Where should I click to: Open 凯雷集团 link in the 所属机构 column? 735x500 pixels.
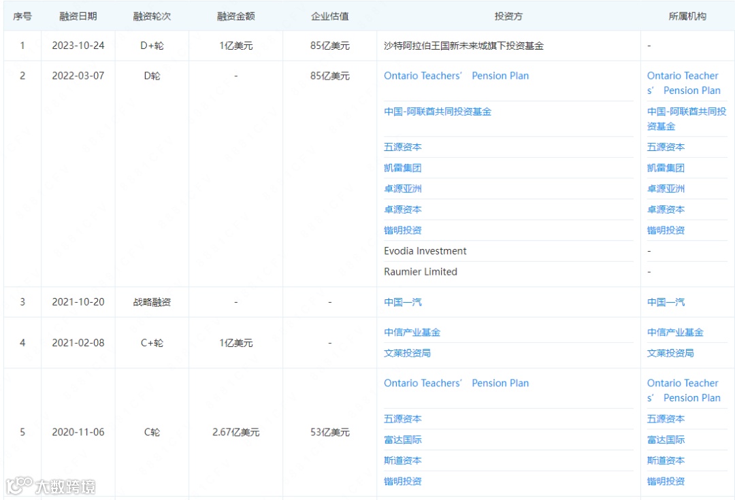point(666,168)
